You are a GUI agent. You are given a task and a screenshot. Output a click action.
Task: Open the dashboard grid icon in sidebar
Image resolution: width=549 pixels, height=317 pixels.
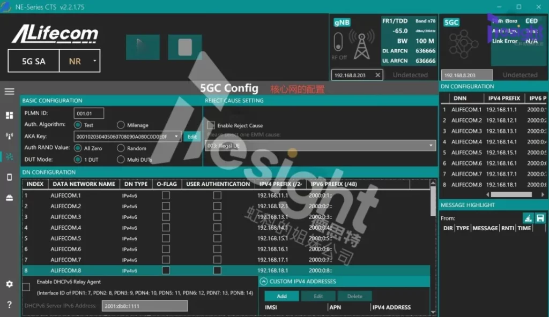9,115
